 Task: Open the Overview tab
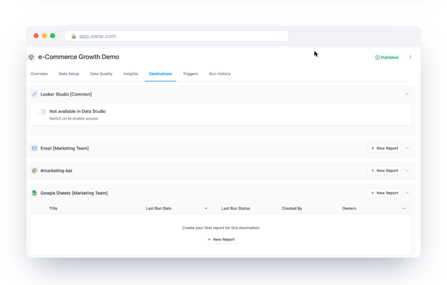pos(39,74)
